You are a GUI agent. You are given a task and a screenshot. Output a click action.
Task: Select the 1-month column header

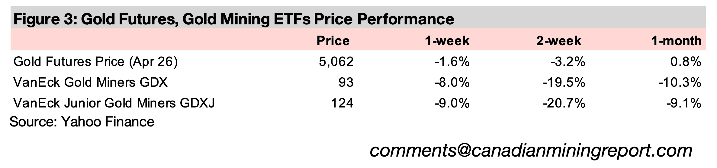coord(676,41)
